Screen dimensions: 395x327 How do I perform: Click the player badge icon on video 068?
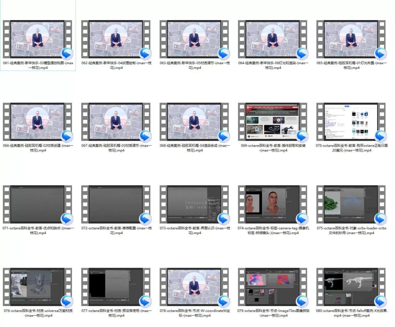pyautogui.click(x=223, y=136)
